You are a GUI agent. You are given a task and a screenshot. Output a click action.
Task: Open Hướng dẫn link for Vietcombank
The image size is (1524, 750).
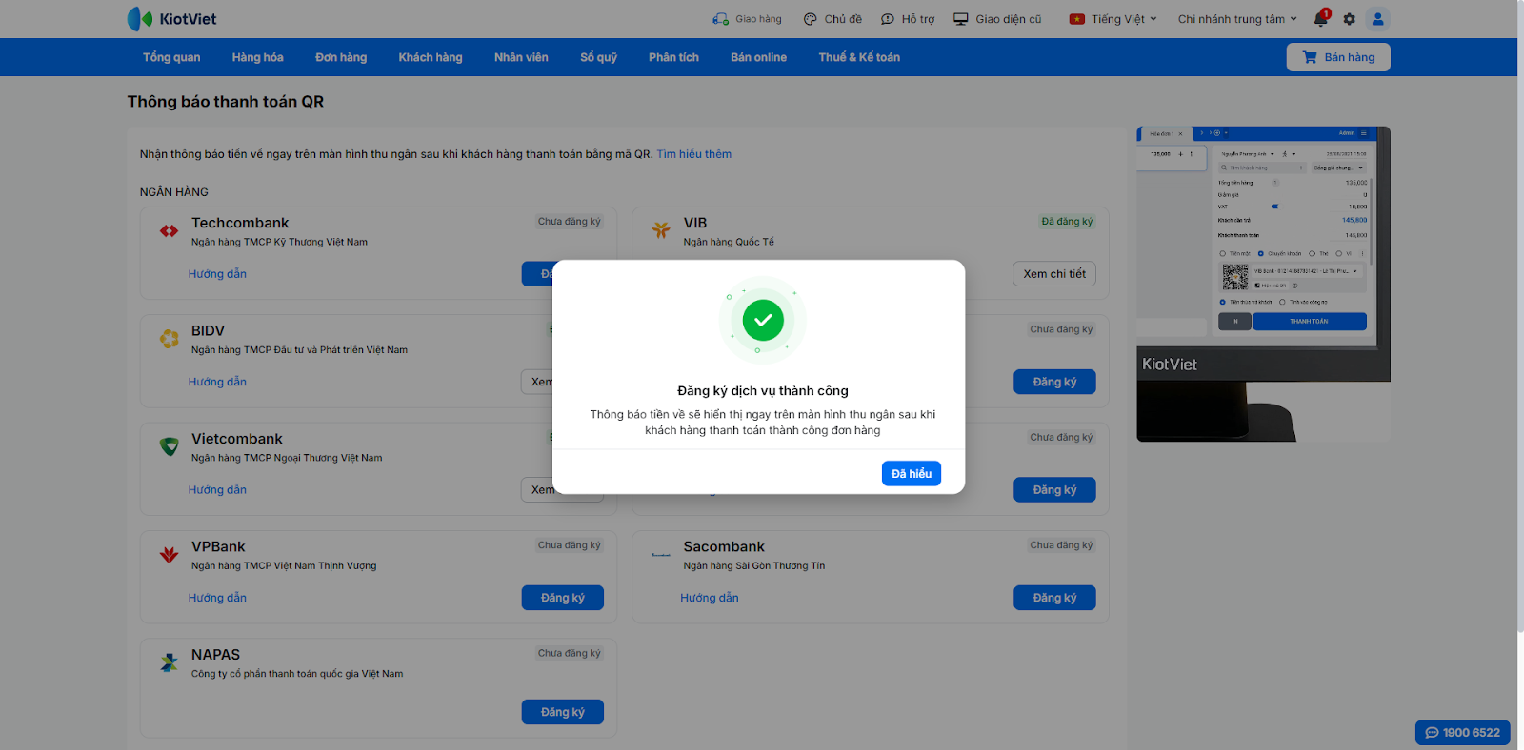tap(217, 490)
